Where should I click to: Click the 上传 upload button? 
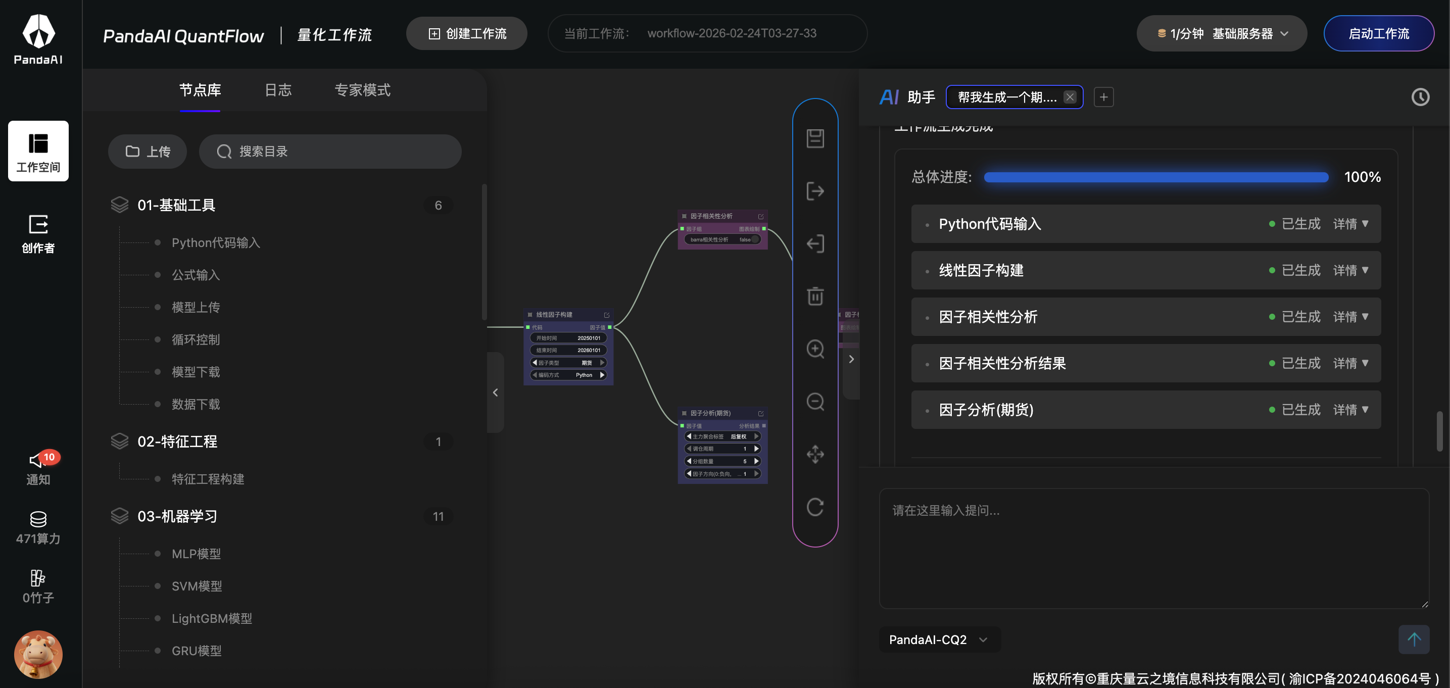click(x=148, y=152)
